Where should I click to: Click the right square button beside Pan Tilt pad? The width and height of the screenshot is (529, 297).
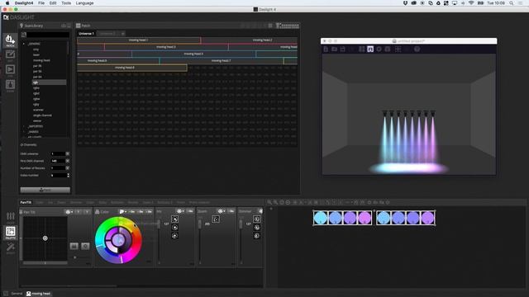[85, 246]
